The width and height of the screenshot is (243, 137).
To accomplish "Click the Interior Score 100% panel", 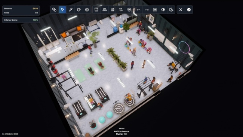I will pos(21,20).
